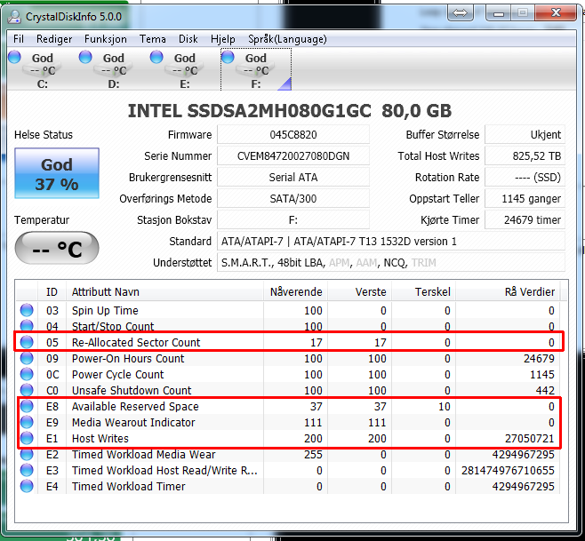Click the double-arrow title bar button
The image size is (585, 541).
[x=460, y=13]
